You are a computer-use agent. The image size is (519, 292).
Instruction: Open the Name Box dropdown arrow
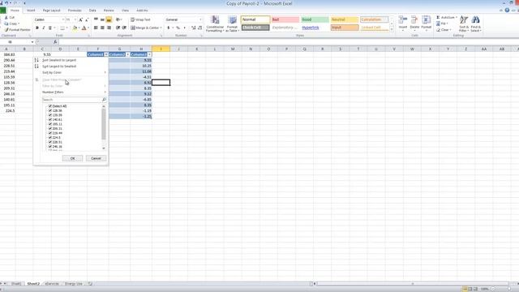click(x=32, y=42)
